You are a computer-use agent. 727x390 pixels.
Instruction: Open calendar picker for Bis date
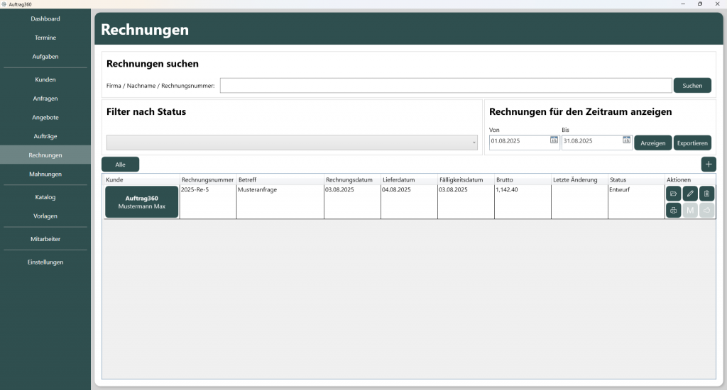click(626, 140)
